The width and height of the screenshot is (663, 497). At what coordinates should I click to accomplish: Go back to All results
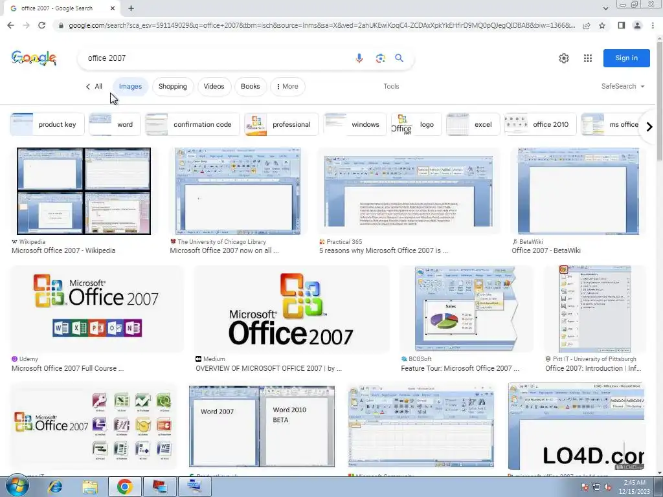point(94,86)
